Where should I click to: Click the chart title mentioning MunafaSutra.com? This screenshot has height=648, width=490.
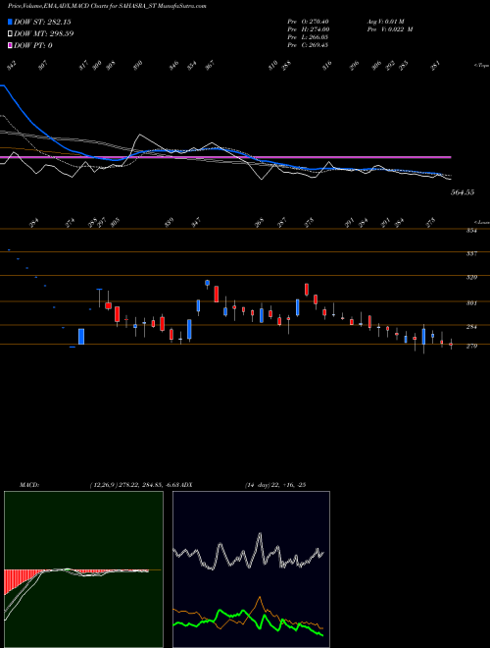tap(107, 6)
